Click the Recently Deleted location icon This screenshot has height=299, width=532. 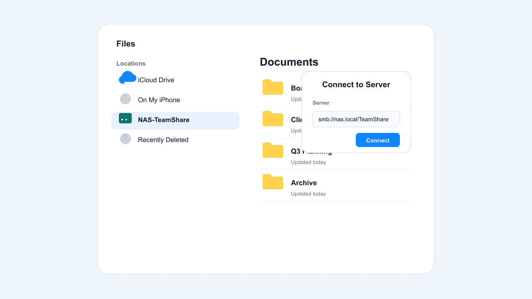[x=126, y=139]
